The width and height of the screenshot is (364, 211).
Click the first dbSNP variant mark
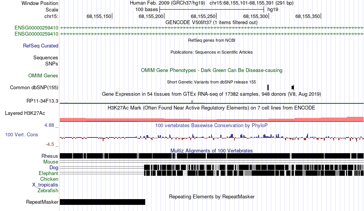point(268,88)
